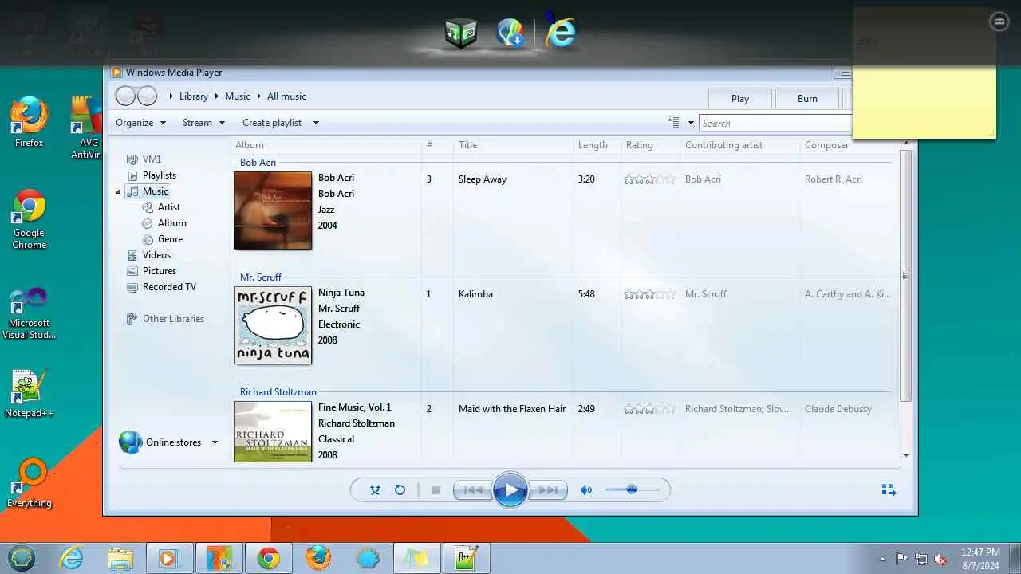Click the Next track button
The width and height of the screenshot is (1021, 574).
coord(549,490)
